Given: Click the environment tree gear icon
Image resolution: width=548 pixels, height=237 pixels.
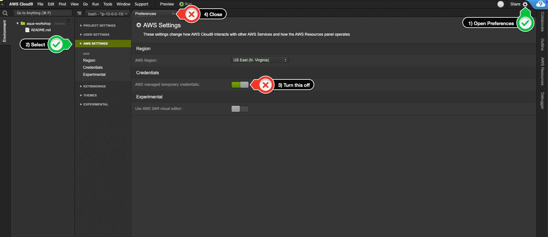Looking at the screenshot, I should (69, 21).
